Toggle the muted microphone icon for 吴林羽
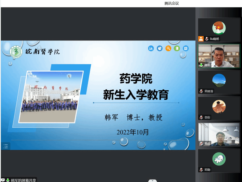 pyautogui.click(x=201, y=91)
